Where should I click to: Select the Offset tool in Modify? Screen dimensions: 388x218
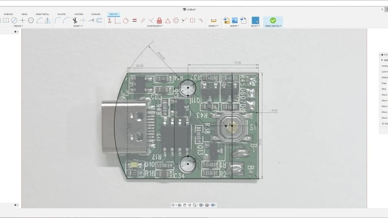tap(99, 20)
